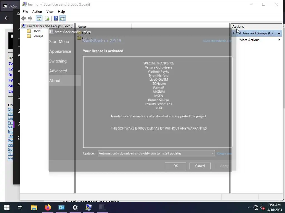285x213 pixels.
Task: Click Cancel button in StartIsBack configuration
Action: 200,166
